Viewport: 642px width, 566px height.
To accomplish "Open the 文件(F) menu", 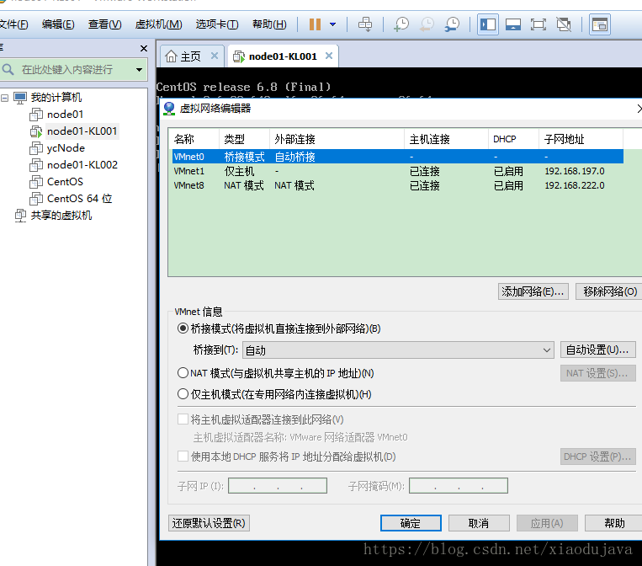I will [13, 24].
